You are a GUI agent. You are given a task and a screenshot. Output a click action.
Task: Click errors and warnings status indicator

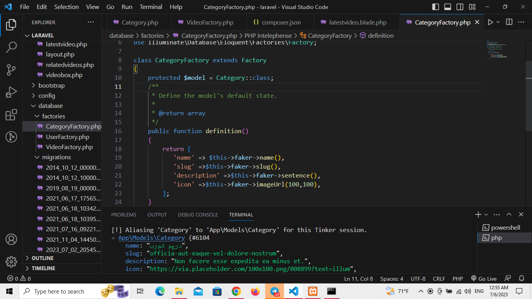coord(19,279)
